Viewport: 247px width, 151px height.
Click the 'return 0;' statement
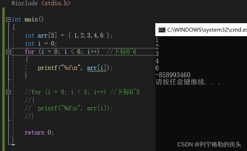[39, 133]
